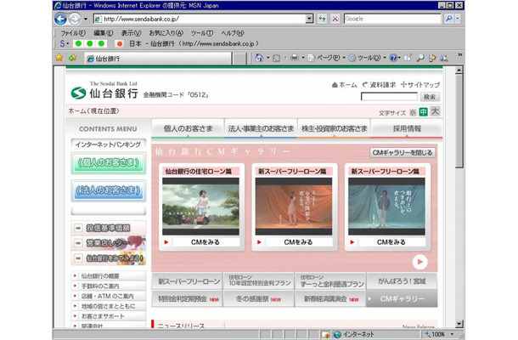Click blue internet banking 法人のお客さま button
Image resolution: width=518 pixels, height=340 pixels.
109,191
